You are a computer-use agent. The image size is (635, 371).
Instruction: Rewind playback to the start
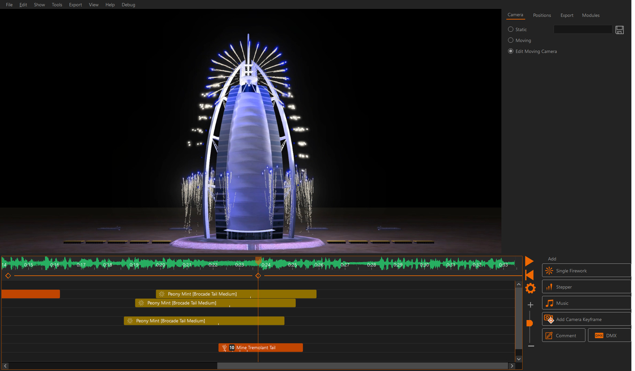[530, 275]
